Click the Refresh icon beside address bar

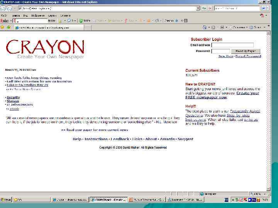[204, 8]
